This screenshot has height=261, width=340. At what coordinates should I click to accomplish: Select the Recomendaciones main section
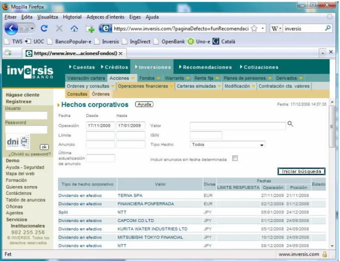205,67
